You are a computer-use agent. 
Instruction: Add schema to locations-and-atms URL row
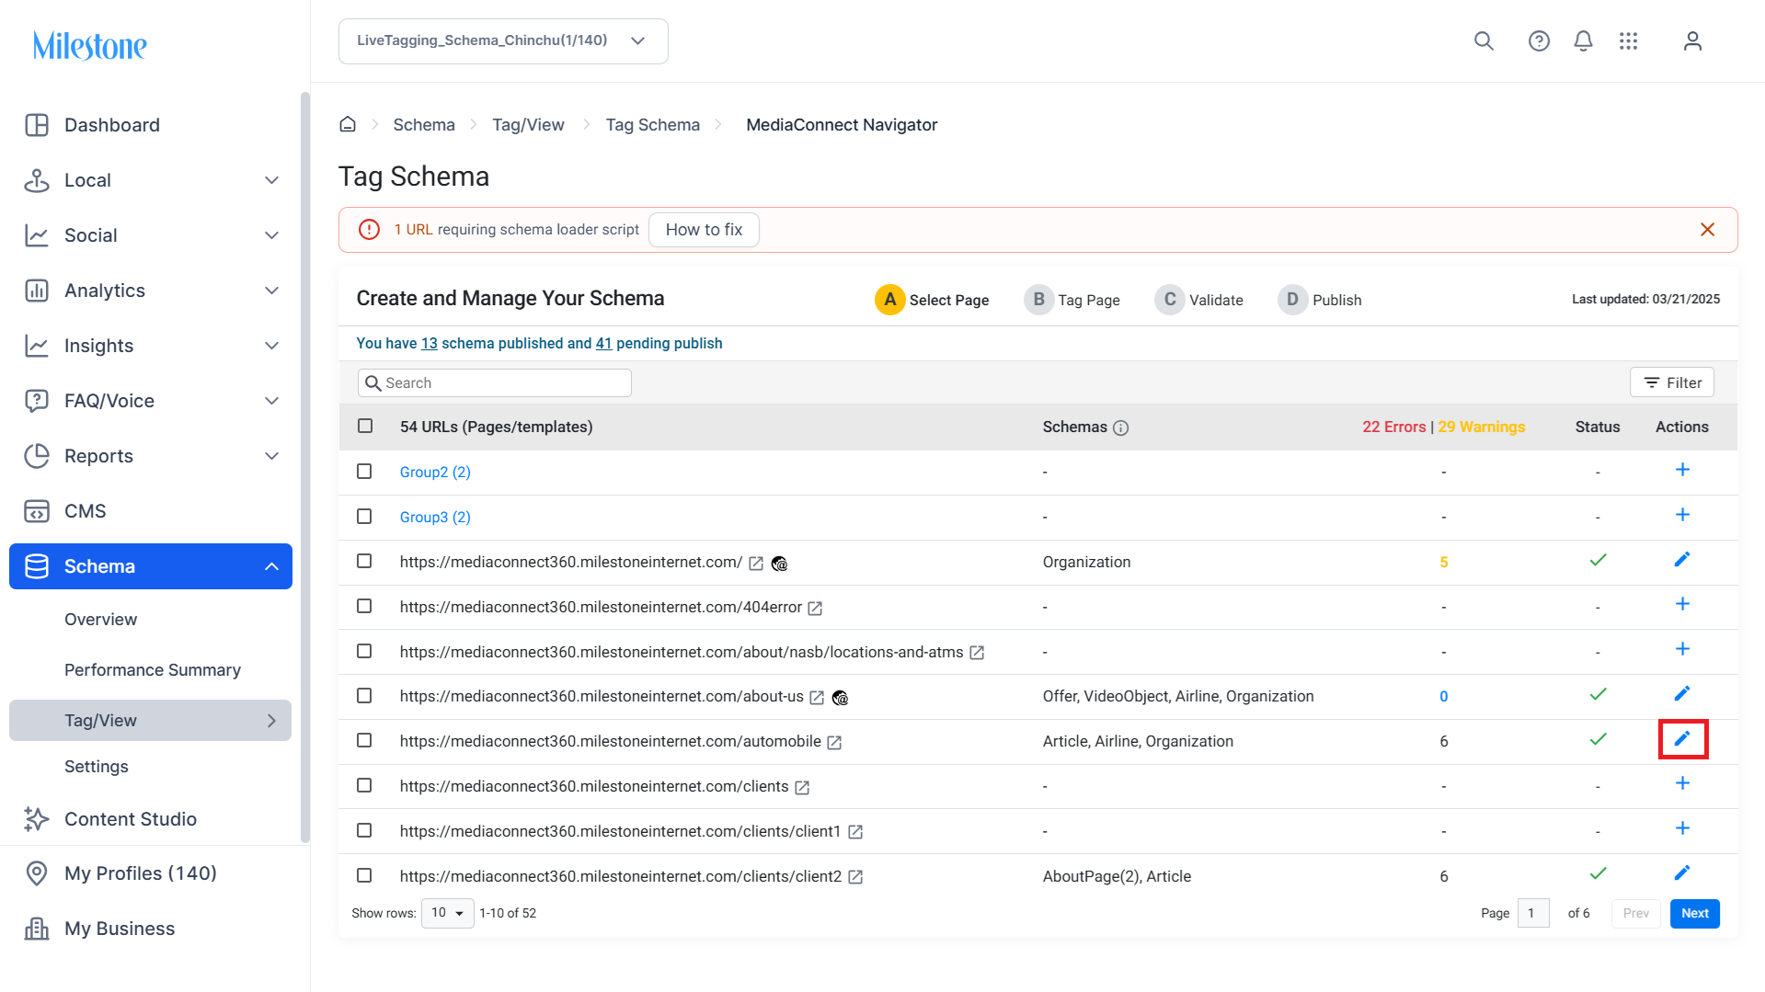(1682, 649)
